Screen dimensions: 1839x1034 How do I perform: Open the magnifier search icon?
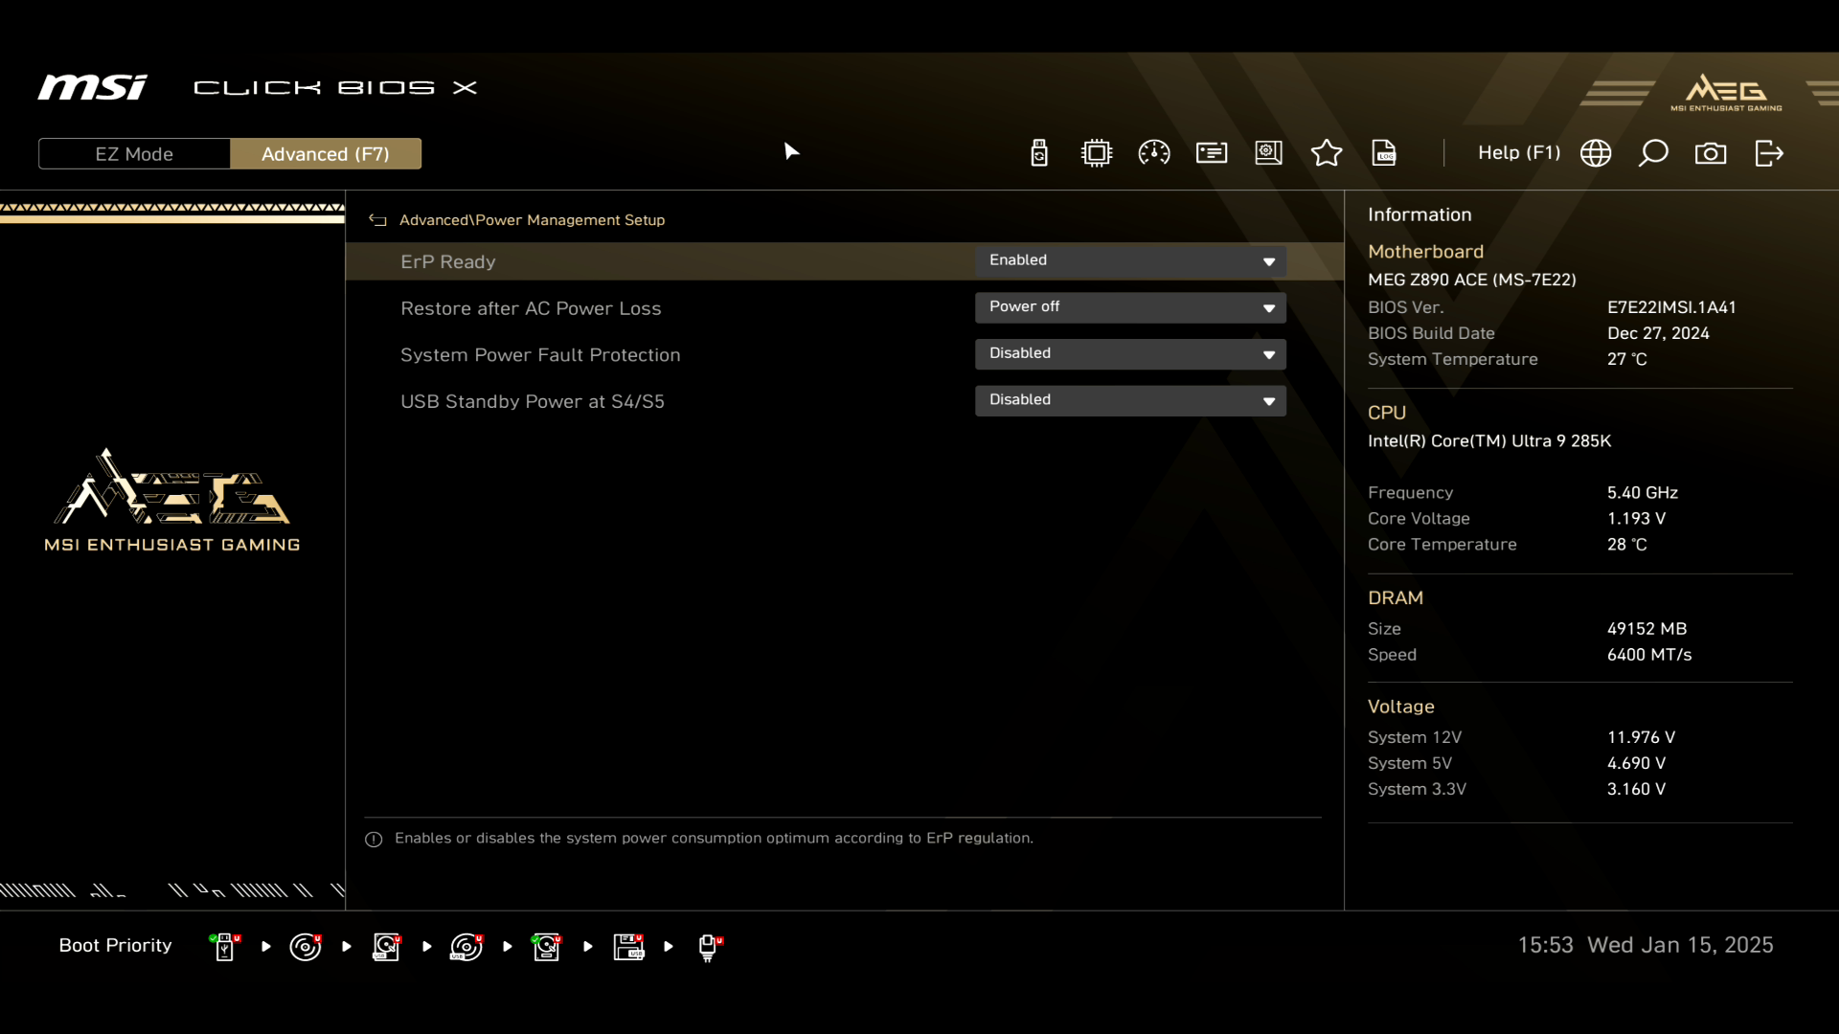coord(1653,153)
